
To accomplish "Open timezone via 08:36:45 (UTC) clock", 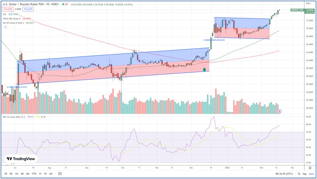I will coord(284,174).
